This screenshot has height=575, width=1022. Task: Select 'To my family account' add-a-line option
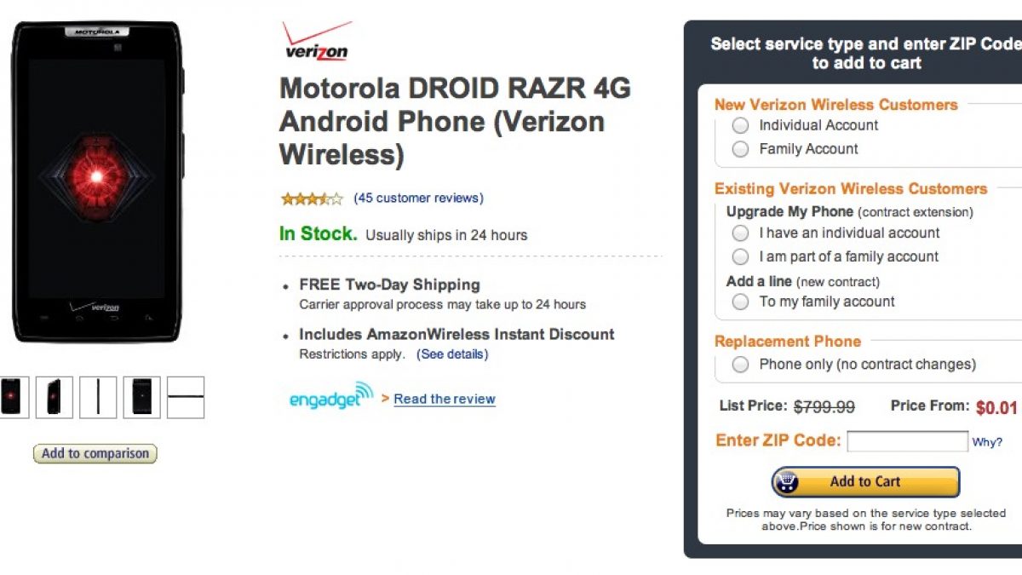(741, 302)
